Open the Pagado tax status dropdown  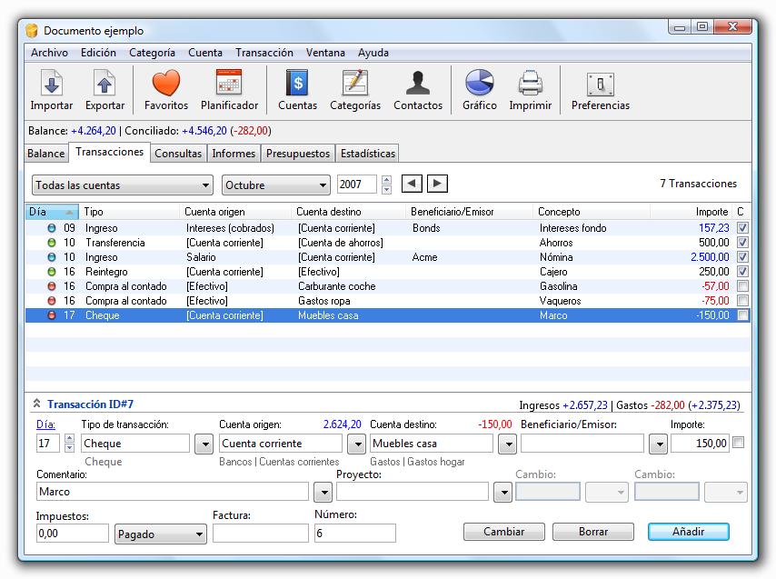(160, 534)
